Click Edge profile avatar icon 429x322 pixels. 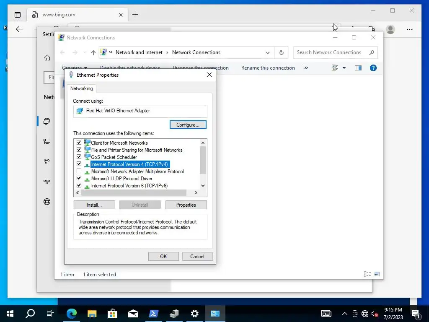point(390,29)
